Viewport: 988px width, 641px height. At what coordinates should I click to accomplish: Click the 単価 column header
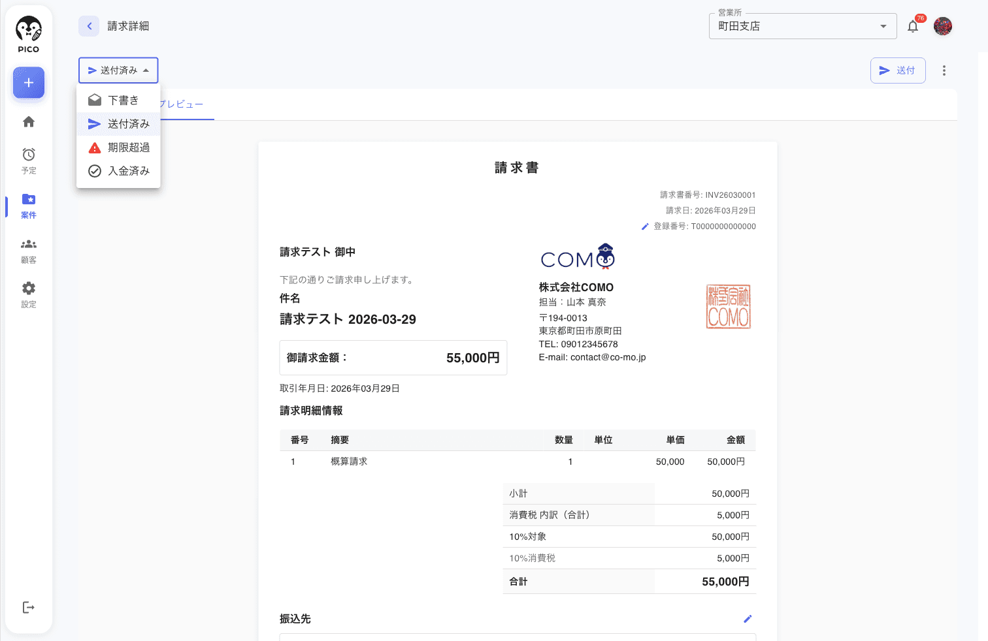coord(675,440)
